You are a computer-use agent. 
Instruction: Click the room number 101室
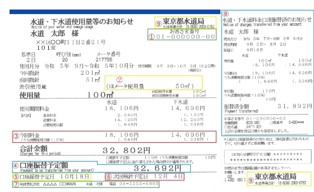coord(46,48)
